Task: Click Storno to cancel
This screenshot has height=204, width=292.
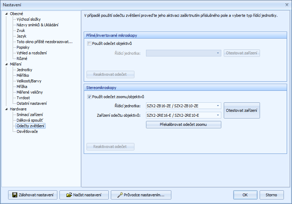Action: 272,195
